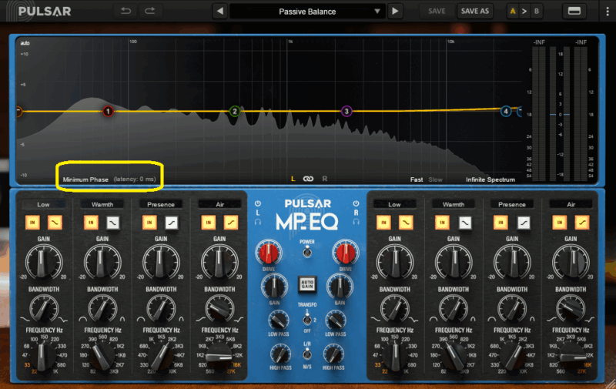Load the previous preset with left arrow
The image size is (616, 389).
pos(219,11)
